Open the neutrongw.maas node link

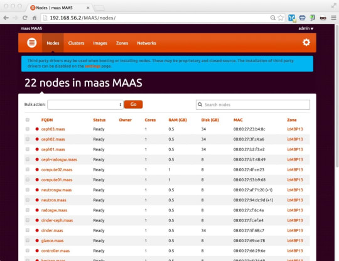[x=56, y=190]
